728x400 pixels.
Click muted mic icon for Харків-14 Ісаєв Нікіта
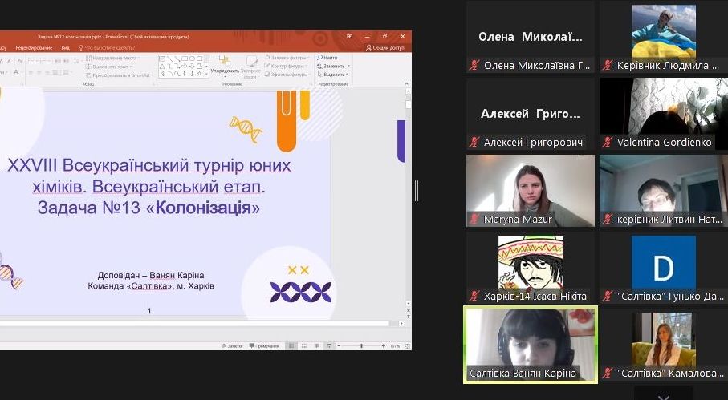[474, 296]
